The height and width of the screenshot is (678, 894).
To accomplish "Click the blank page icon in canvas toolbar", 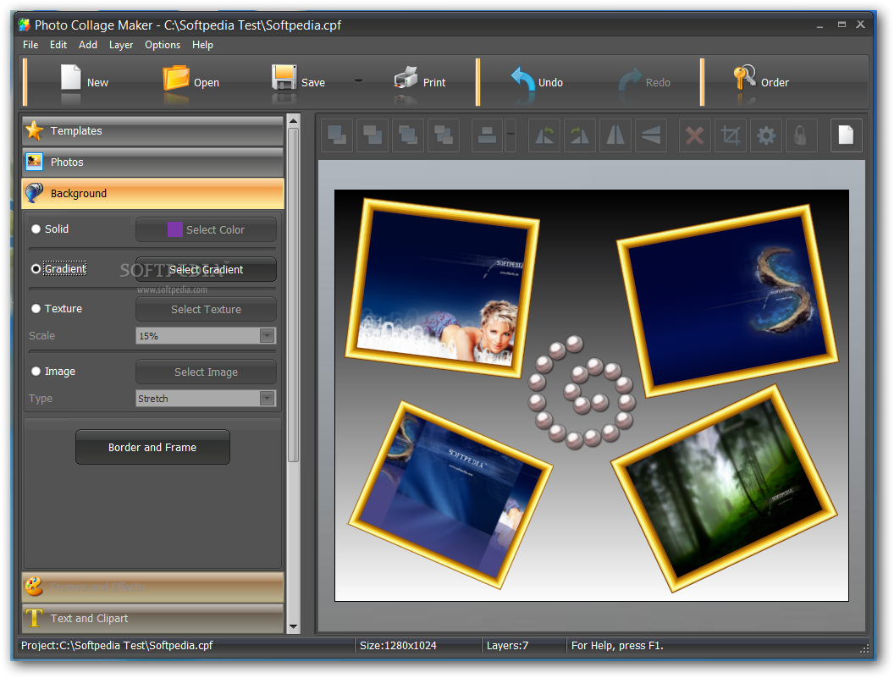I will [846, 135].
